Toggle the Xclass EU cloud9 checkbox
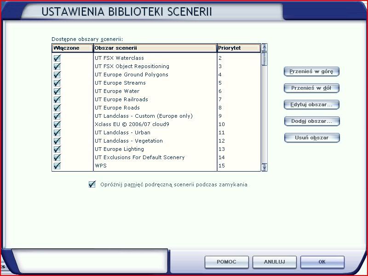368x276 pixels. pyautogui.click(x=57, y=125)
